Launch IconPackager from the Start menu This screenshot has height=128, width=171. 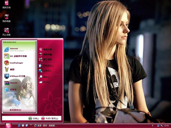(x=14, y=63)
